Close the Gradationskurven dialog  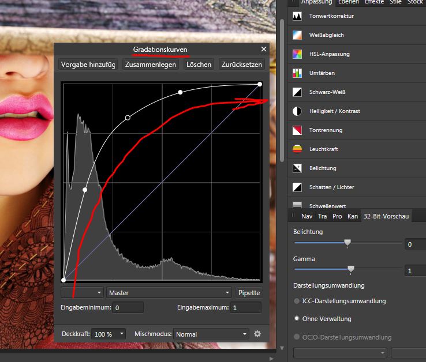(264, 49)
